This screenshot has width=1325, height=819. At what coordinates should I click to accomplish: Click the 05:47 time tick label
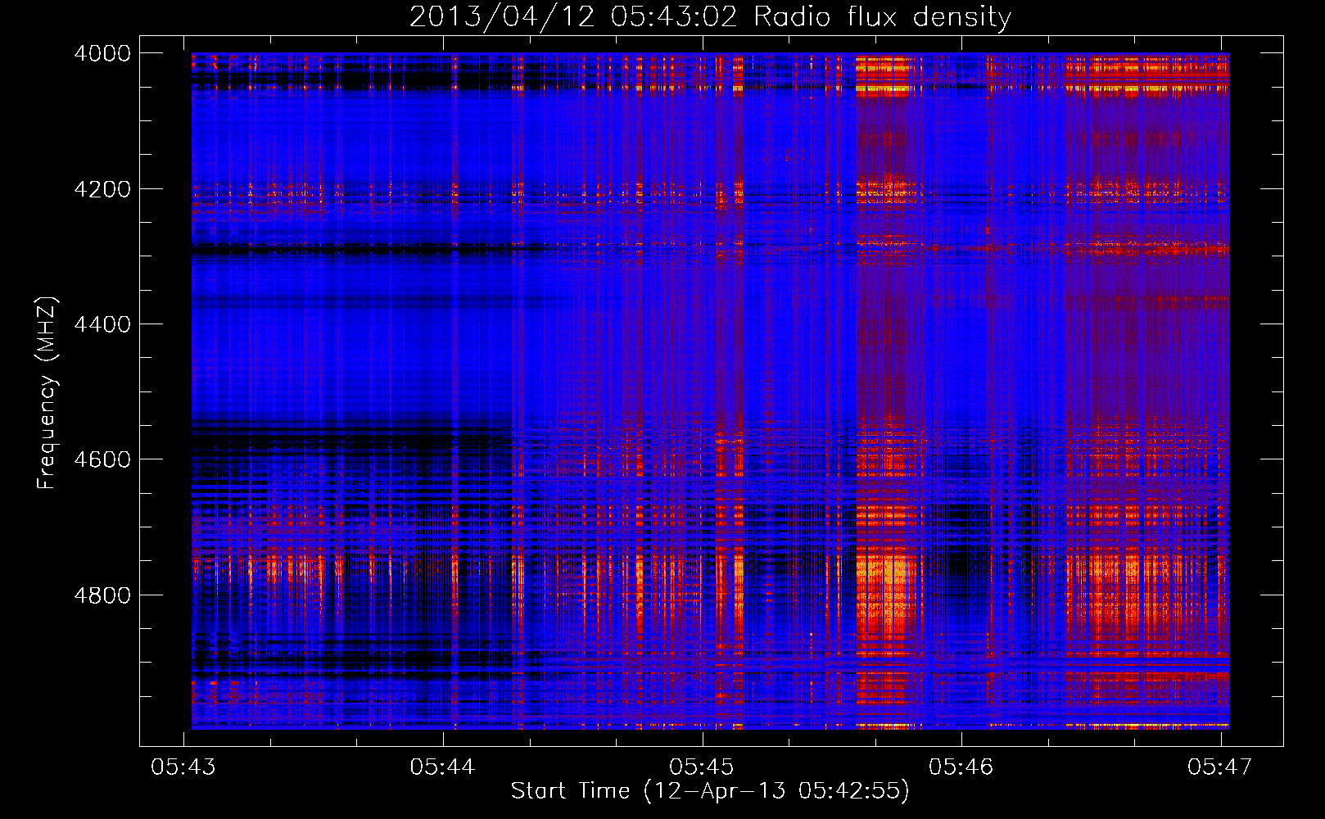click(1220, 767)
